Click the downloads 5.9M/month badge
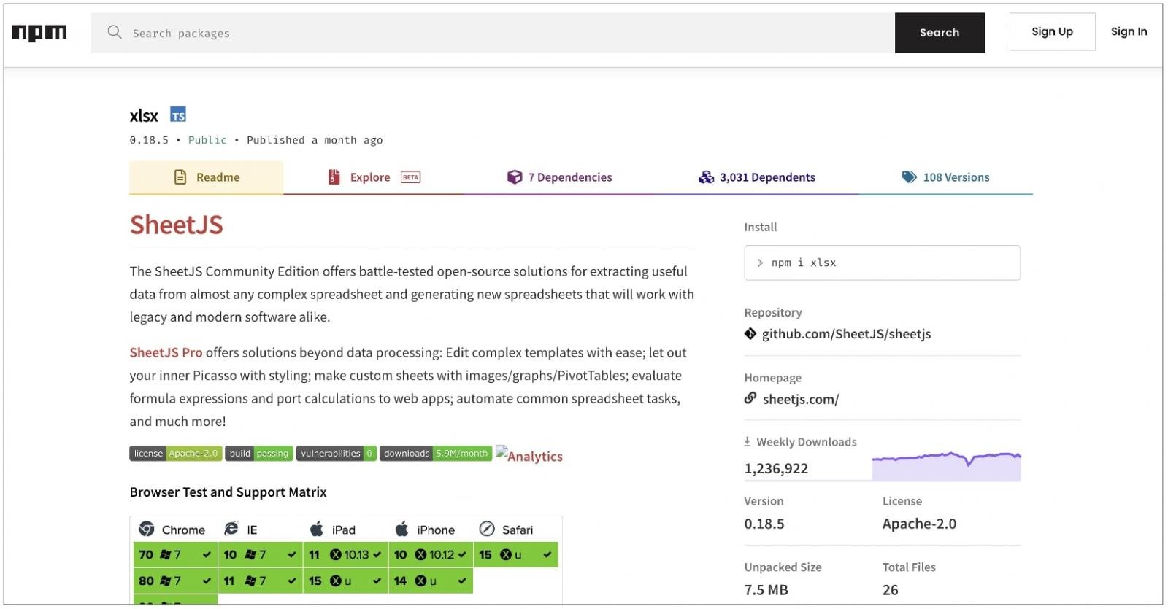1168x609 pixels. pos(436,454)
